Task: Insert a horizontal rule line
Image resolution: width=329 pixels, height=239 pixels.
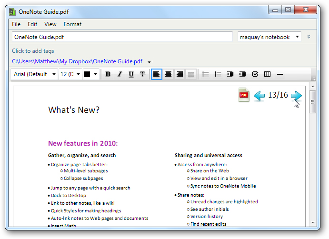Action: (x=280, y=74)
